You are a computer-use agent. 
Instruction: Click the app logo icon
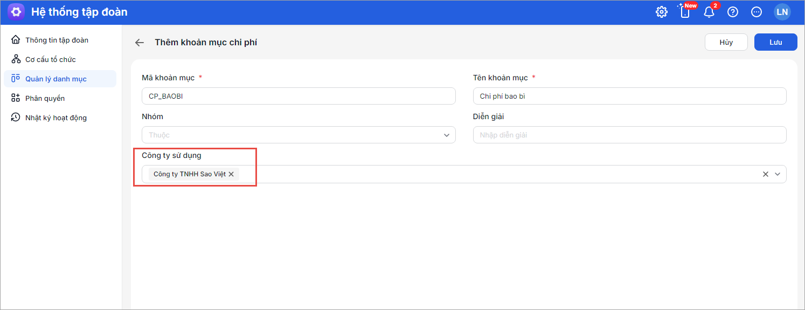click(16, 12)
